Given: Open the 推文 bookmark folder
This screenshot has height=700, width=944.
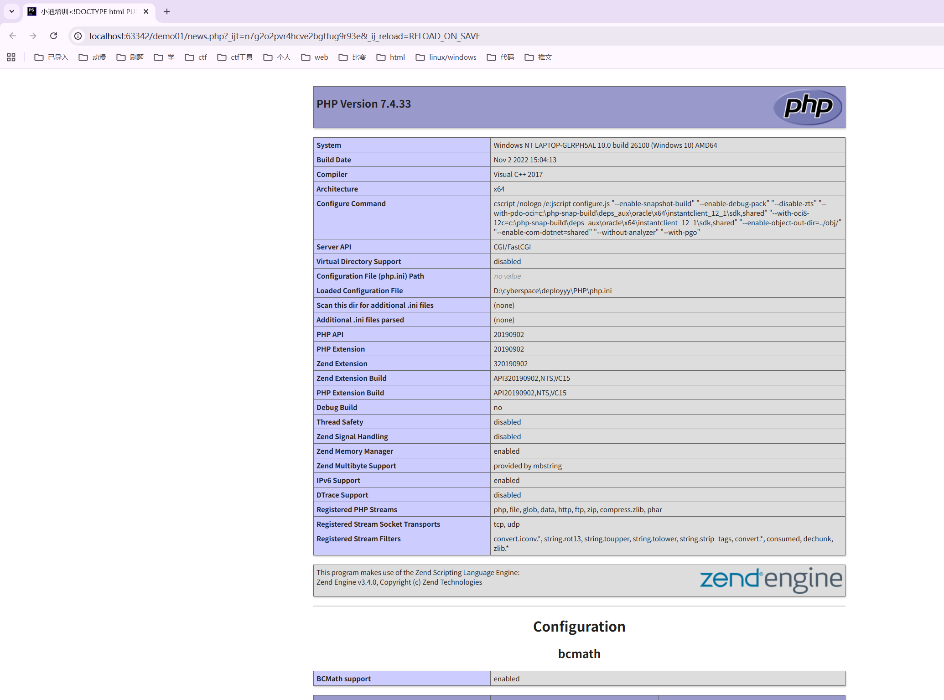Looking at the screenshot, I should click(539, 57).
